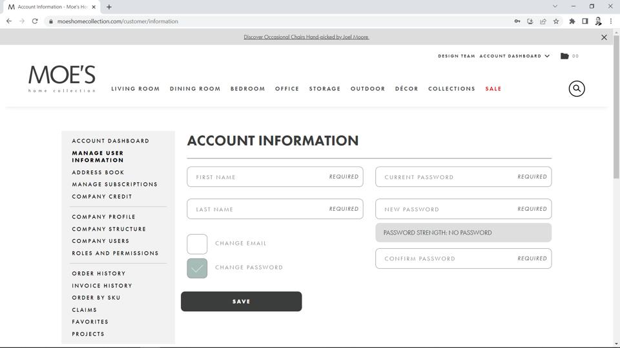
Task: Go to the Sale section
Action: 493,89
